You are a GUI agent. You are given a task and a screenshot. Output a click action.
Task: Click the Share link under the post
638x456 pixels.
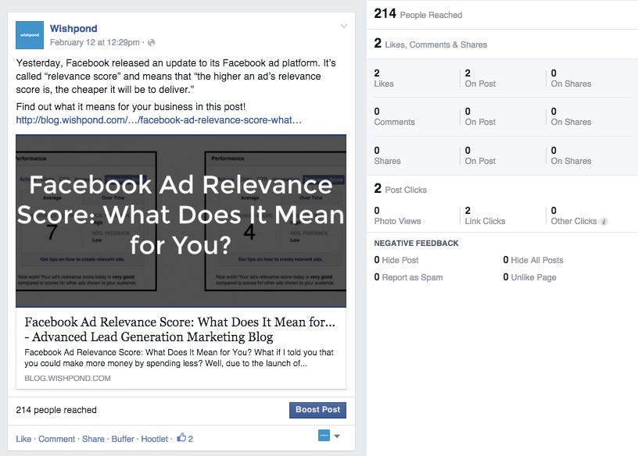click(93, 439)
